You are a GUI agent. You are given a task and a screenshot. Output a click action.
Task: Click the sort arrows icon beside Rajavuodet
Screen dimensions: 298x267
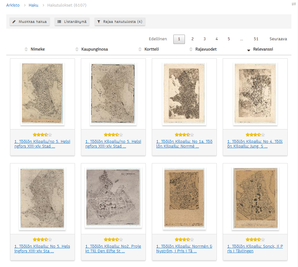pos(191,49)
